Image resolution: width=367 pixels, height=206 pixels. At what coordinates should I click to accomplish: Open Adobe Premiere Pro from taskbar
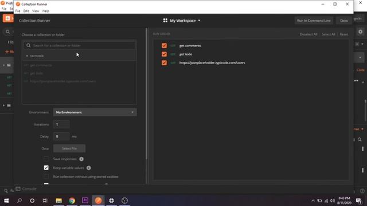85,201
